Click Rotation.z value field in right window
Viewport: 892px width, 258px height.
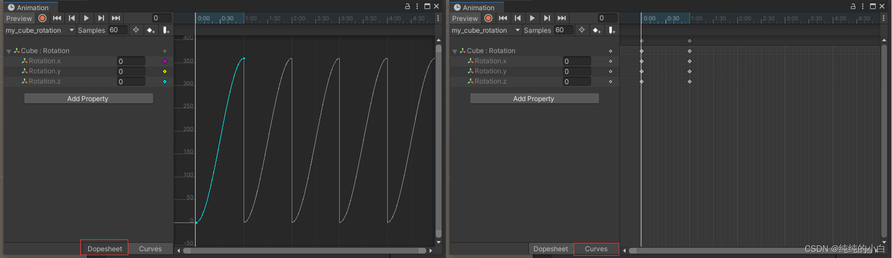[577, 81]
